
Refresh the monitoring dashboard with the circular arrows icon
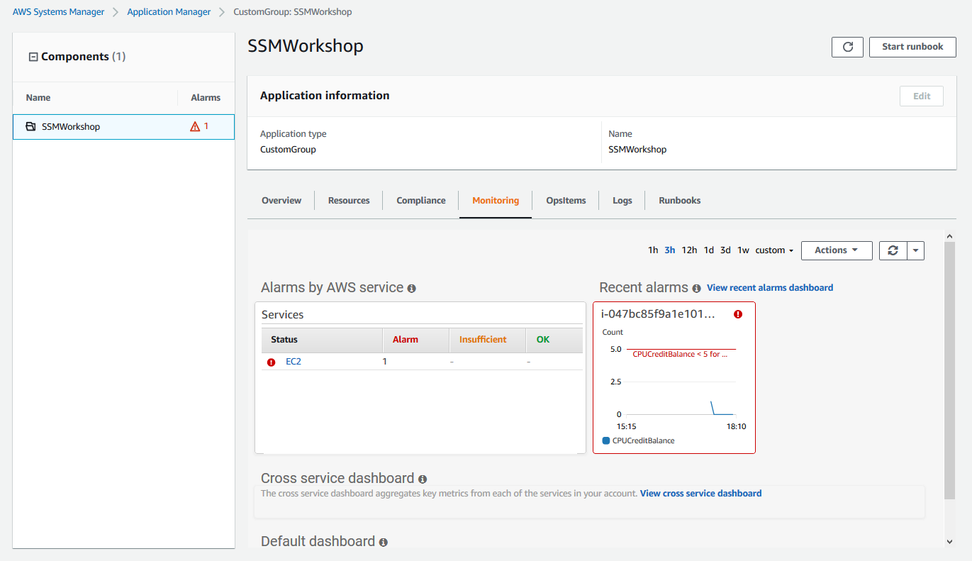893,250
